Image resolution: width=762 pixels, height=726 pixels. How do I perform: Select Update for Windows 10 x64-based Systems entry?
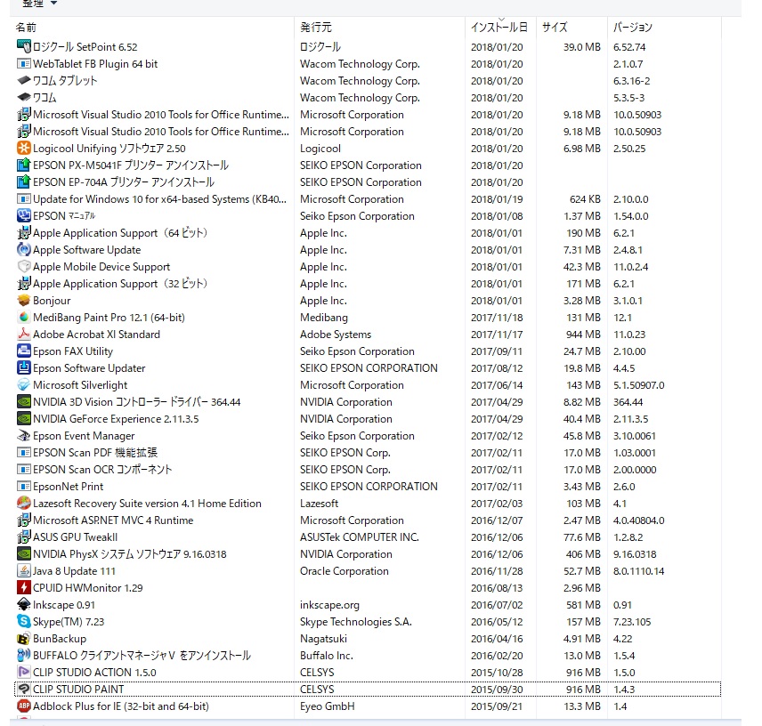tap(368, 199)
